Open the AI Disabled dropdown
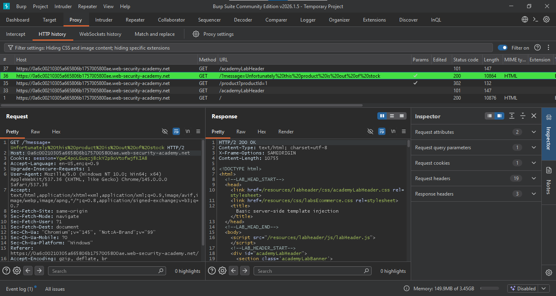Viewport: 556px width, 296px height. click(x=544, y=289)
